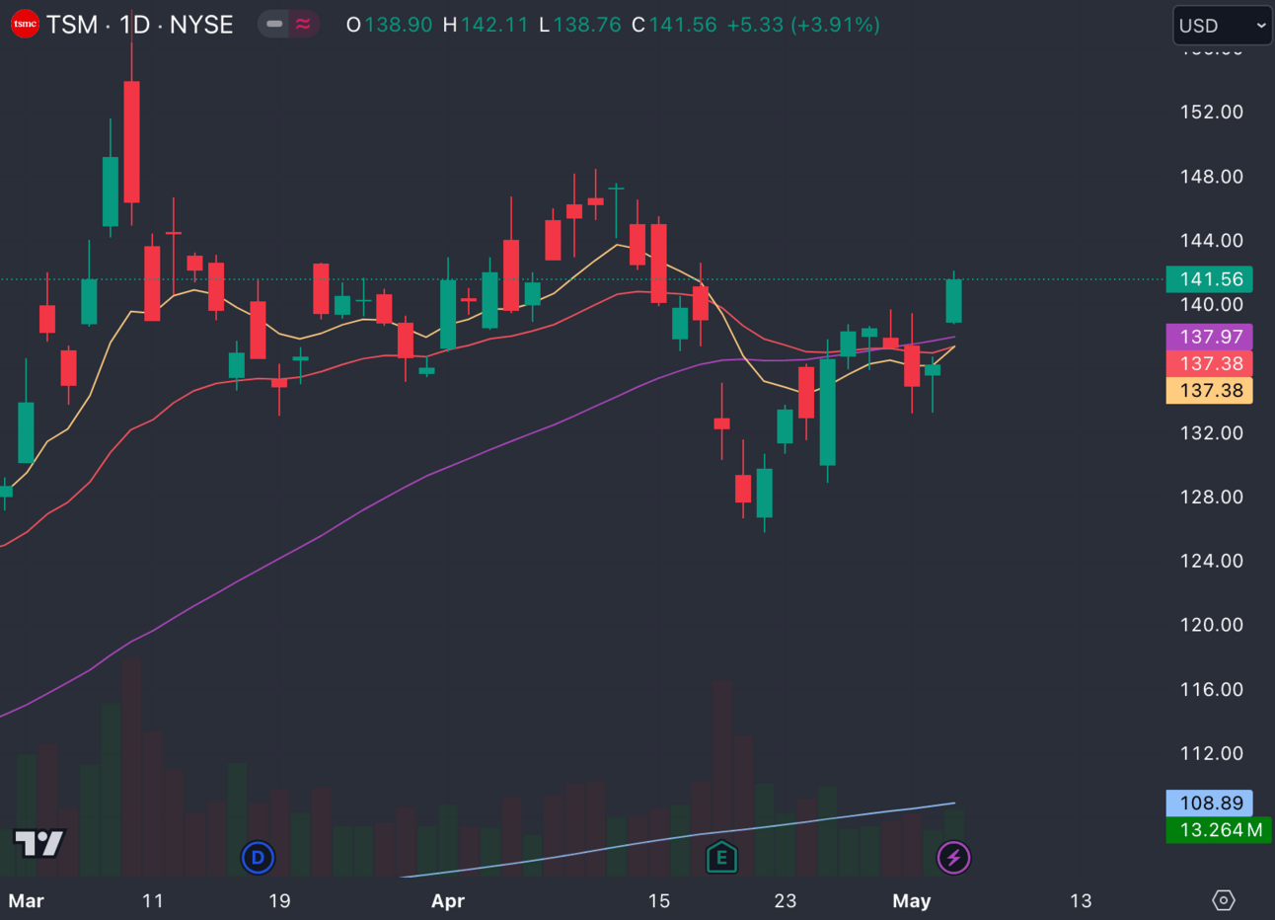Image resolution: width=1275 pixels, height=920 pixels.
Task: Click the blue 108.89 axis label
Action: point(1209,803)
